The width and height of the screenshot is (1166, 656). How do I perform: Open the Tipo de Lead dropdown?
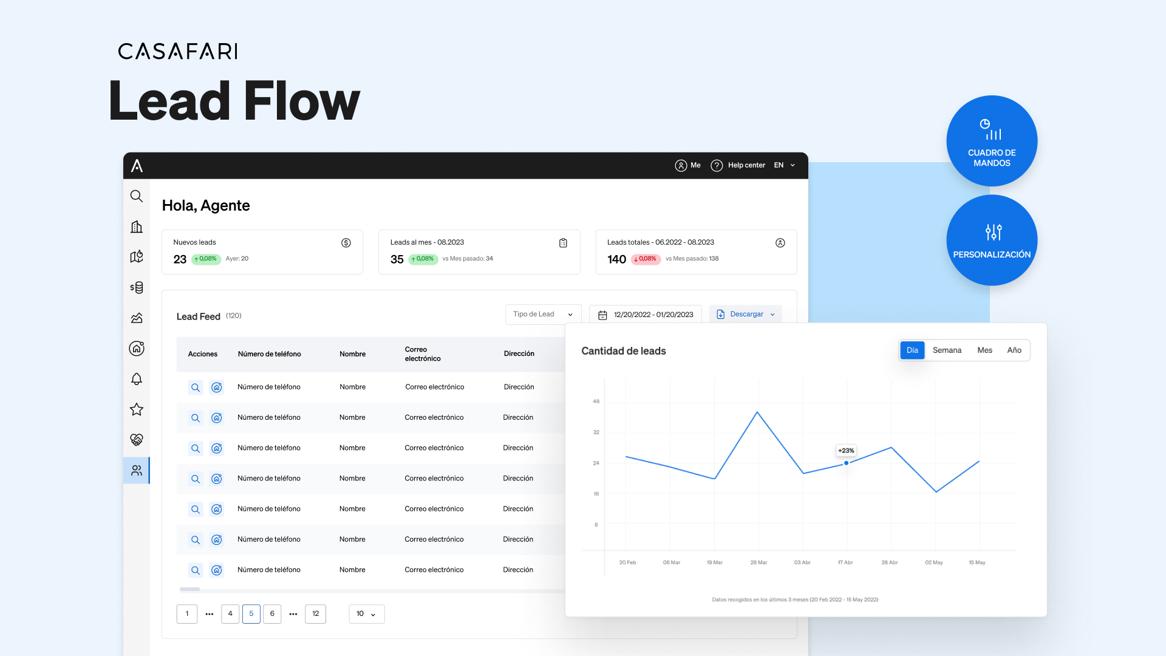tap(542, 314)
